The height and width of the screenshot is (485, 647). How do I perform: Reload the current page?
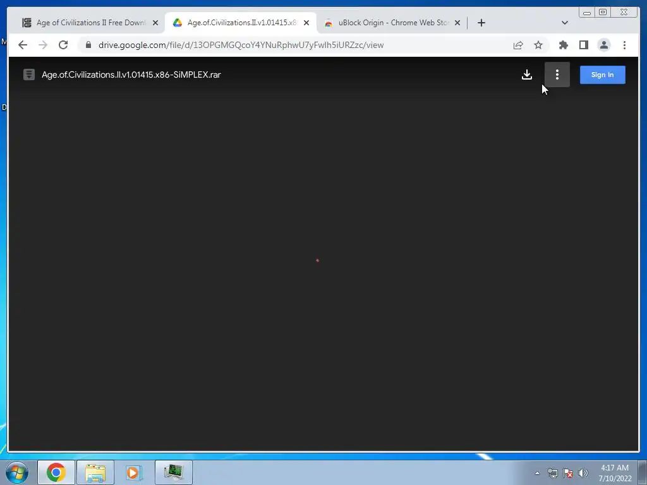pyautogui.click(x=63, y=45)
